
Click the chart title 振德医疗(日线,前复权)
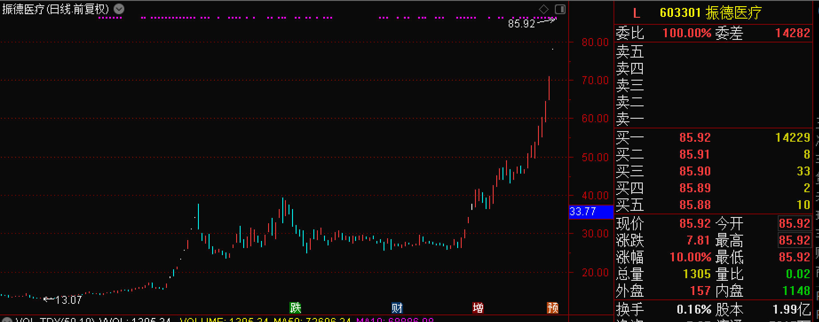coord(55,9)
